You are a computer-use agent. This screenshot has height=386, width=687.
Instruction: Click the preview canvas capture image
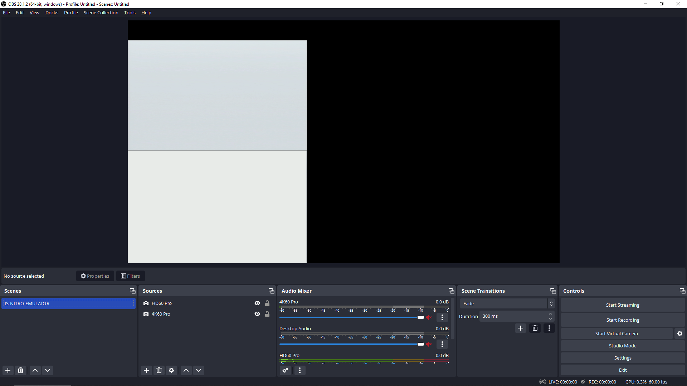(217, 152)
